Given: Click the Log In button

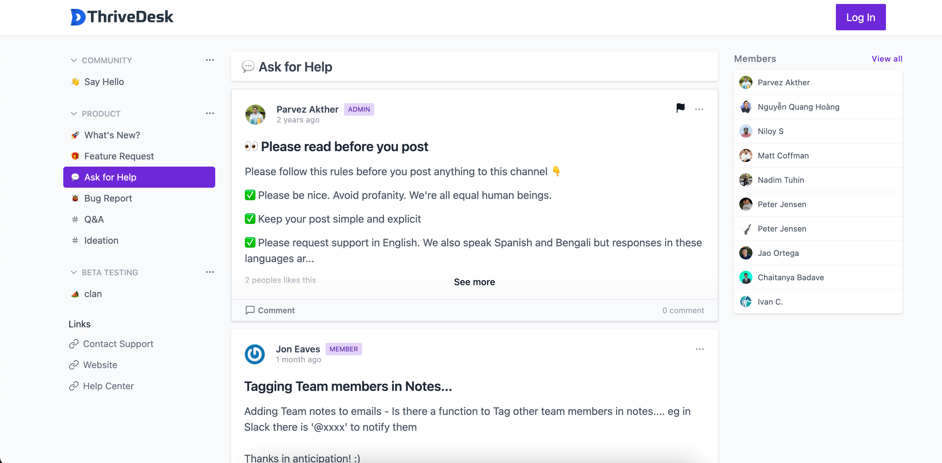Looking at the screenshot, I should point(861,17).
